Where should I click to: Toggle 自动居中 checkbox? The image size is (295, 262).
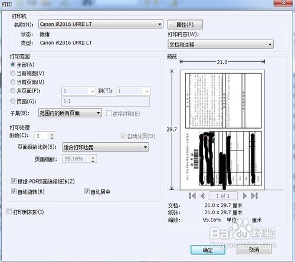[87, 191]
